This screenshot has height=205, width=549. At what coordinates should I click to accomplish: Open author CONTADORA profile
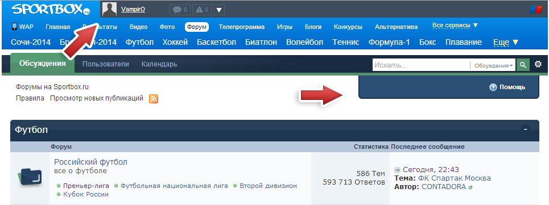click(444, 187)
